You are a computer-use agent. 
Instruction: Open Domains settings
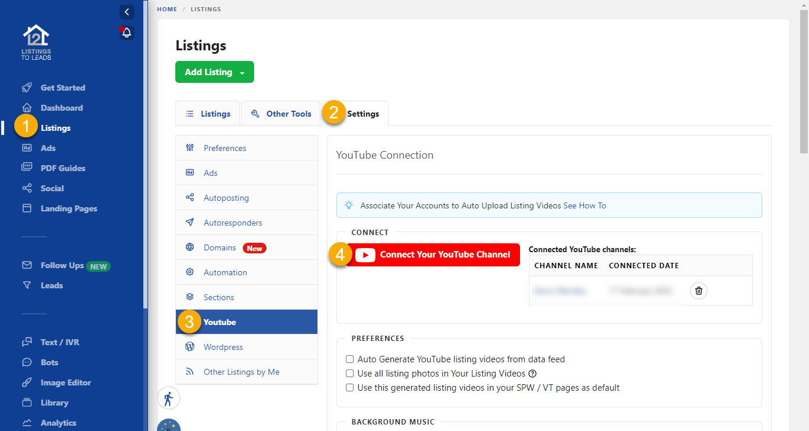click(x=246, y=247)
